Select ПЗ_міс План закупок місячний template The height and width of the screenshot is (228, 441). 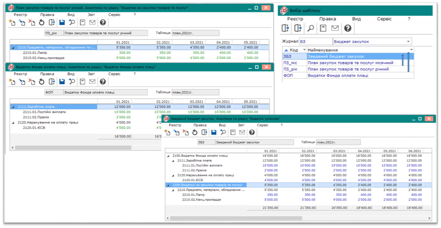point(348,63)
